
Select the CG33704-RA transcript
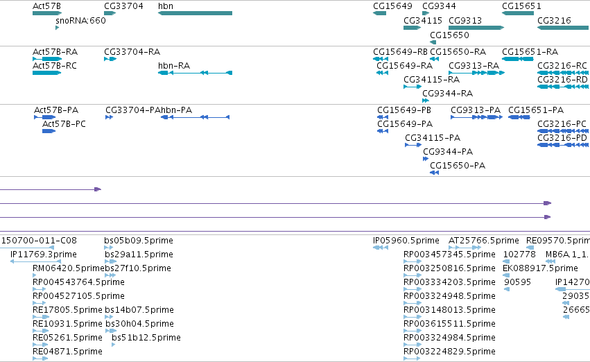(110, 59)
